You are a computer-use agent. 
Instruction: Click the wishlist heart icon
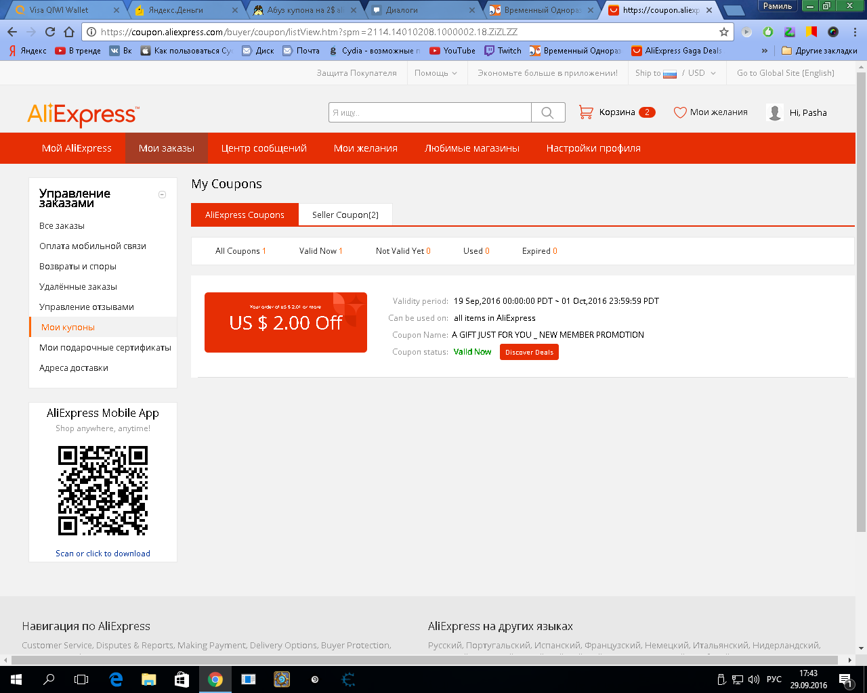point(680,112)
